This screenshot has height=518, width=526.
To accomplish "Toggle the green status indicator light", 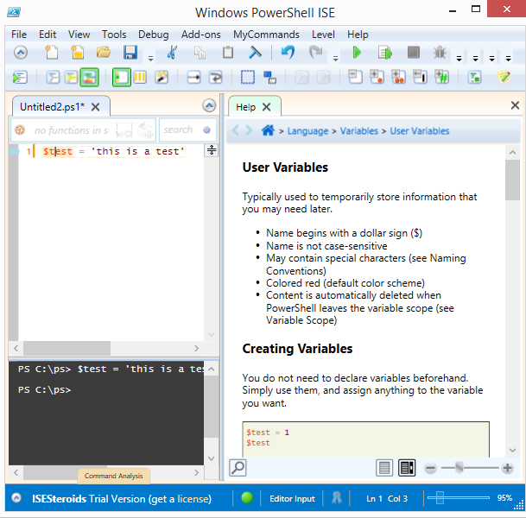I will tap(247, 498).
